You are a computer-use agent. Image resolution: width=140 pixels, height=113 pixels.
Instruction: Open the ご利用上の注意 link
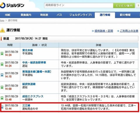click(x=129, y=31)
